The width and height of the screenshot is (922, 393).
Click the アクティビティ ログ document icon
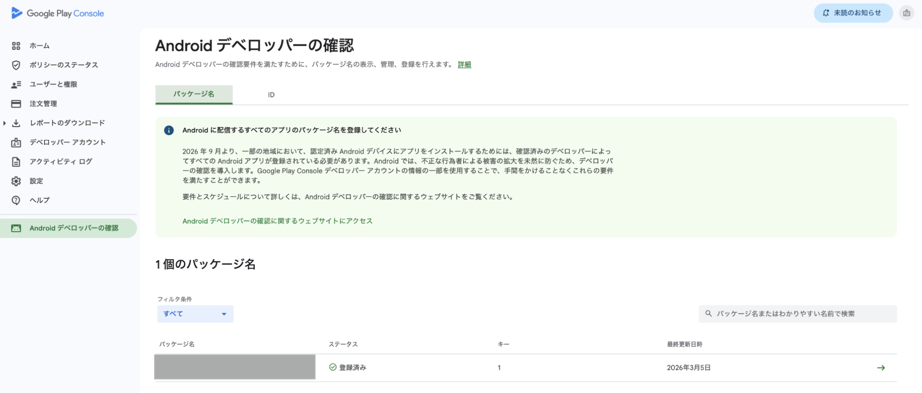pyautogui.click(x=16, y=162)
